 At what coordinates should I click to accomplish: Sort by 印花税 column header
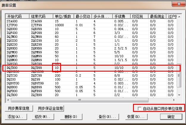tap(140, 16)
